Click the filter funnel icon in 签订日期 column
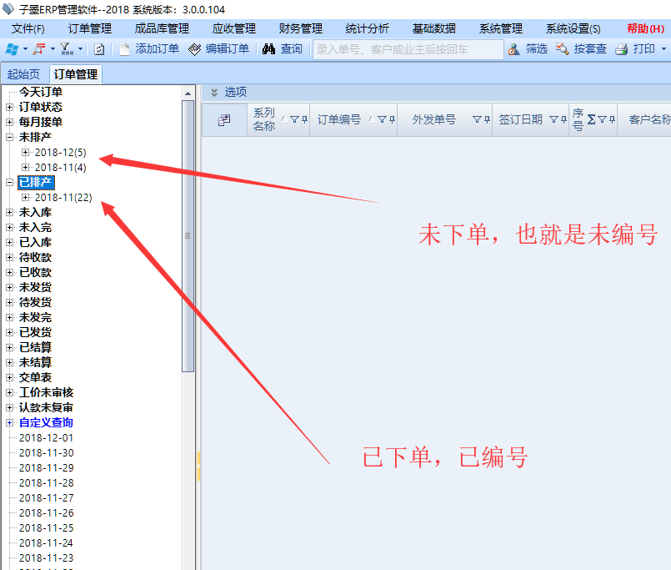 click(x=553, y=120)
